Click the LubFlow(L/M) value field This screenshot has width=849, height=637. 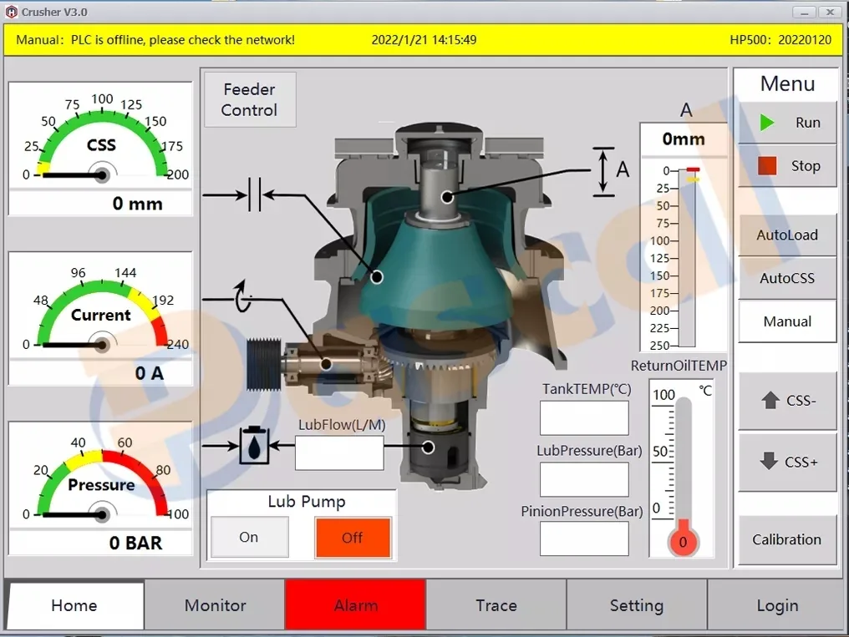[339, 453]
